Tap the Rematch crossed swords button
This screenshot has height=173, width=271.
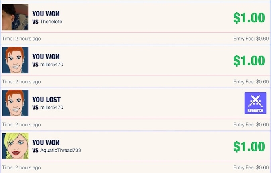tap(255, 103)
